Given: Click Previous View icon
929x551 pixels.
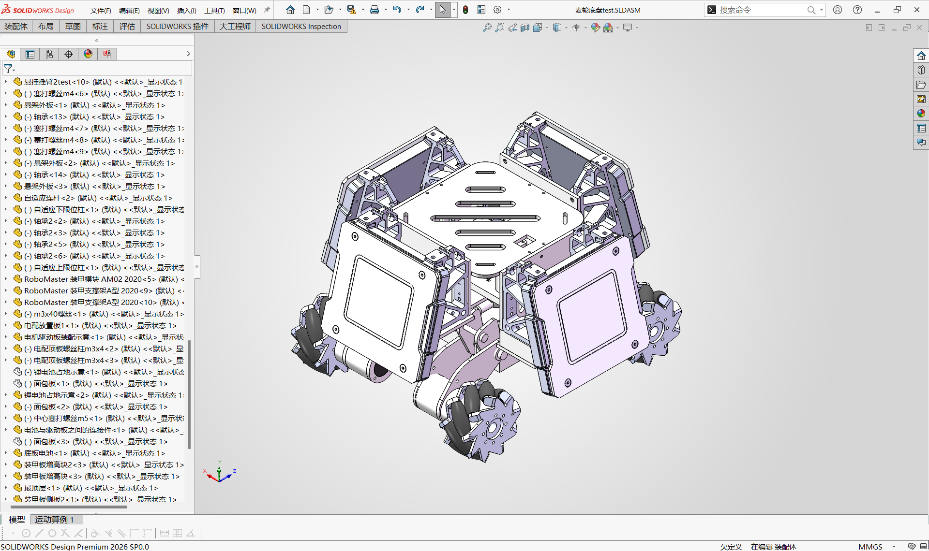Looking at the screenshot, I should [512, 28].
